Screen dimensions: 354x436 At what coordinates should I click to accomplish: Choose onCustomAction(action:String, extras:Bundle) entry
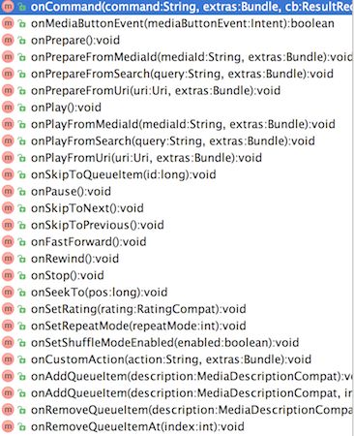pos(176,359)
